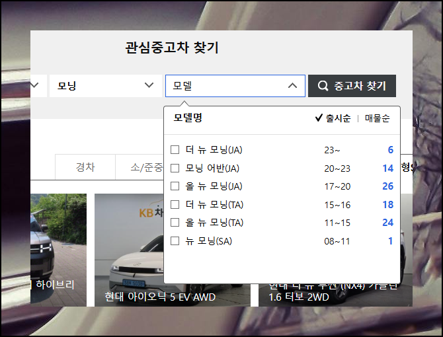Open the 1.6 터보 2WD car listing
This screenshot has height=337, width=443.
pos(335,295)
